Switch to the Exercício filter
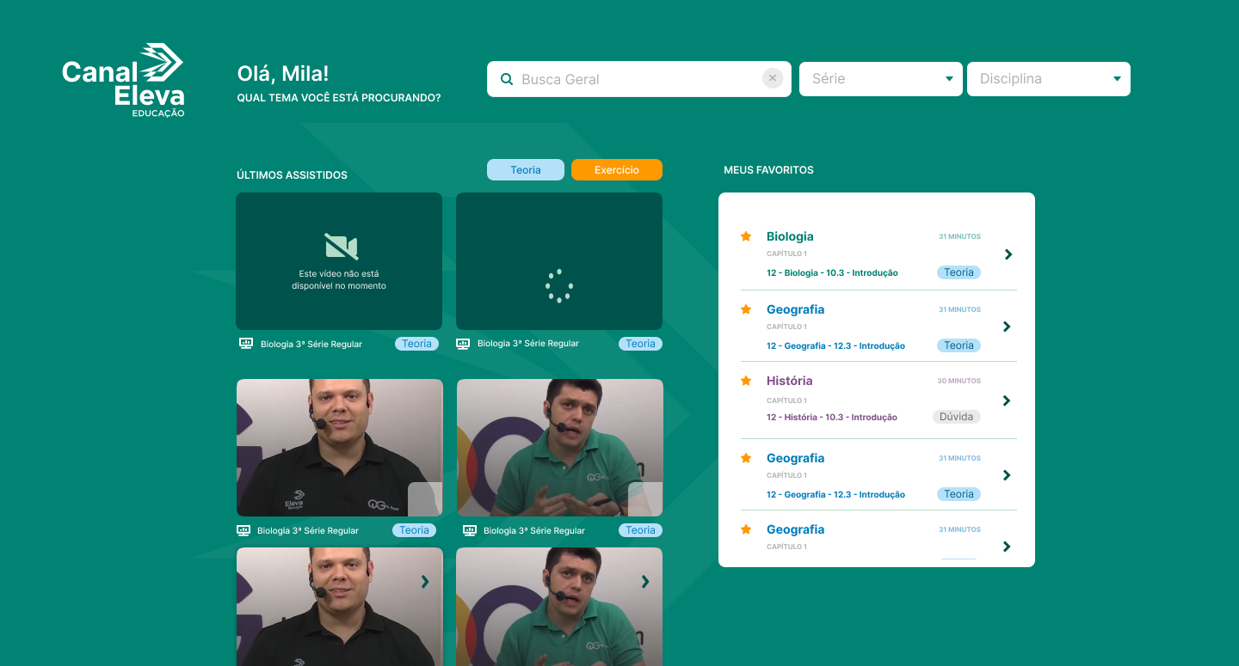The height and width of the screenshot is (666, 1239). pyautogui.click(x=617, y=170)
